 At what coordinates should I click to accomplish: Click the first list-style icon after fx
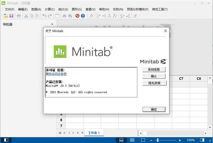pyautogui.click(x=98, y=16)
